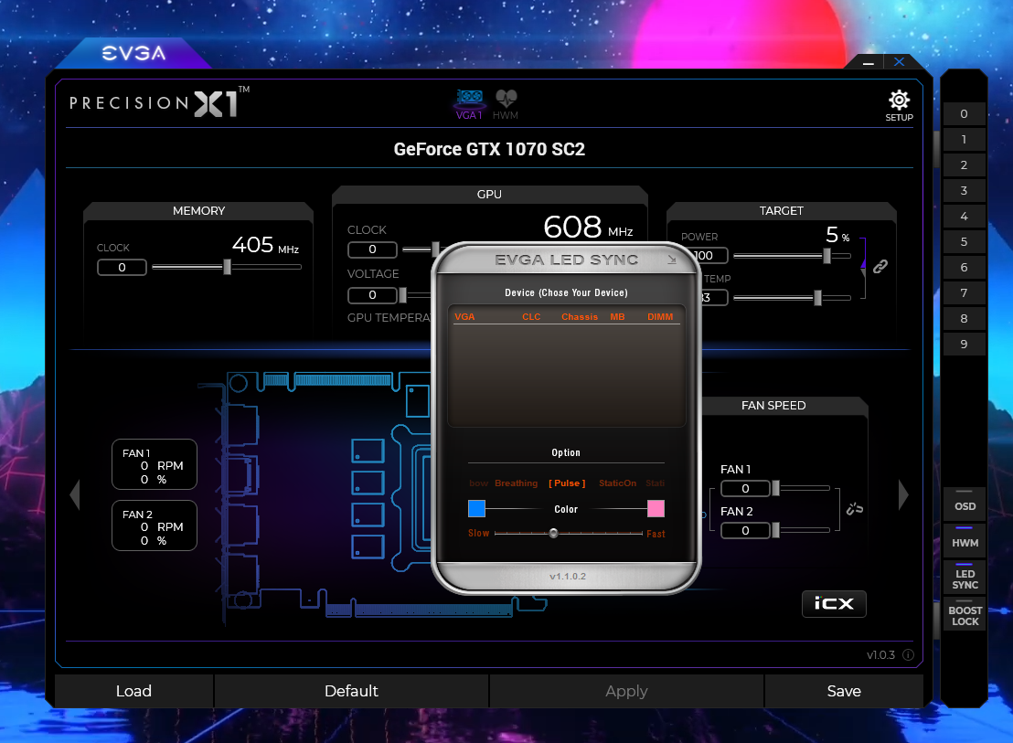Select profile slot 3

pos(964,190)
